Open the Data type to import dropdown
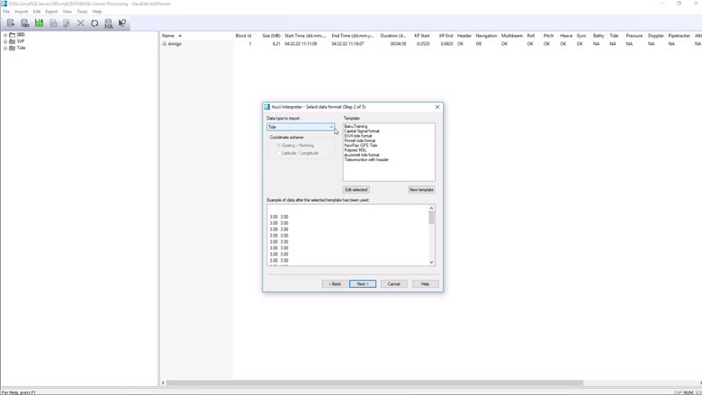Image resolution: width=702 pixels, height=395 pixels. [330, 127]
